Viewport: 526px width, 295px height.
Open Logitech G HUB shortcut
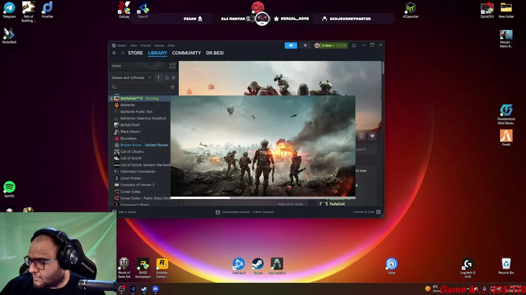[x=468, y=268]
